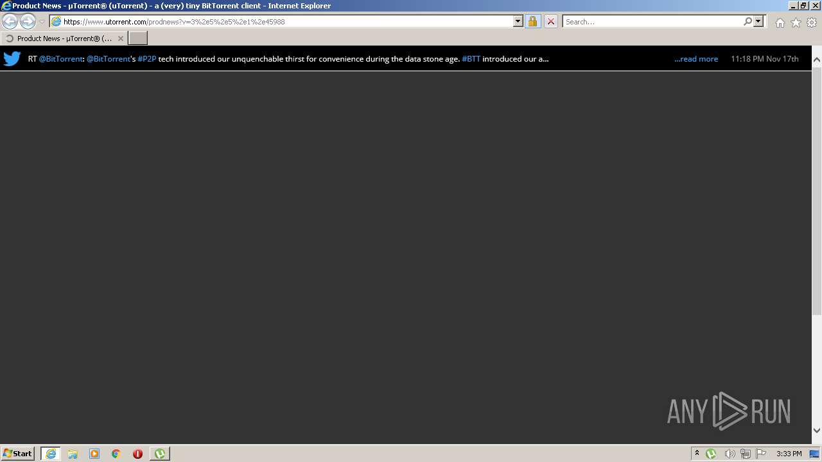Click the µTorrent system tray icon
This screenshot has height=462, width=822.
tap(711, 454)
